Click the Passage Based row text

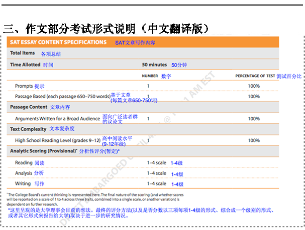click(x=62, y=96)
